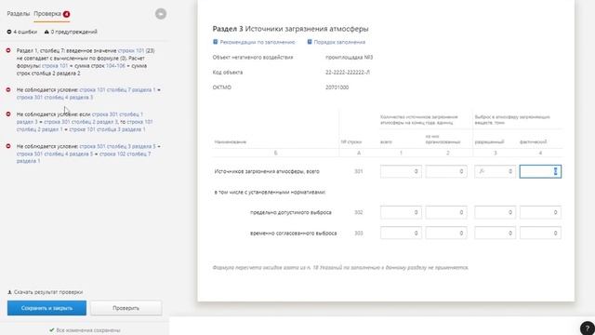595x335 pixels.
Task: Click the book icon beside Рекомендации по заполнению
Action: click(215, 42)
